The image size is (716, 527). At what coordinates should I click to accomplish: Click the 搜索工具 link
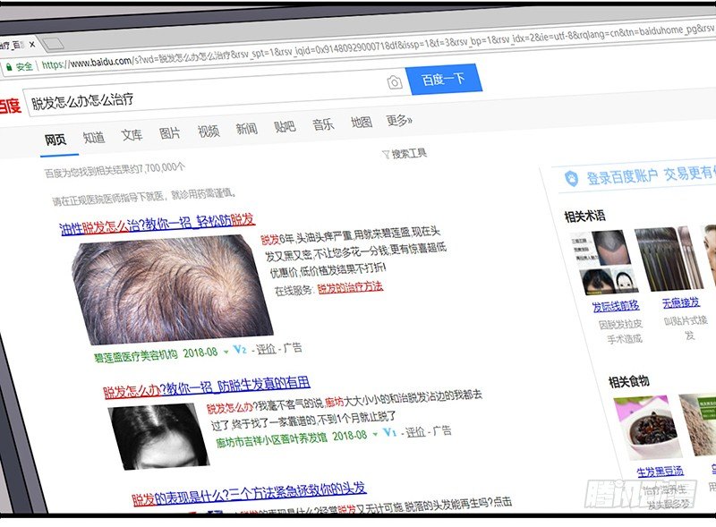tap(409, 153)
